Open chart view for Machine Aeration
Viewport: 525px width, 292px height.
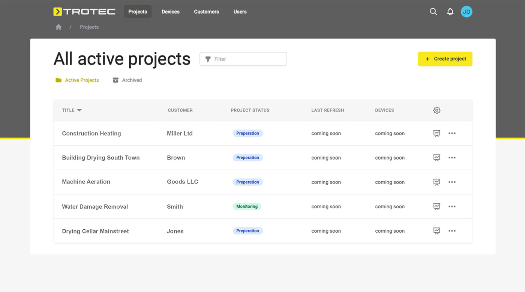point(436,182)
